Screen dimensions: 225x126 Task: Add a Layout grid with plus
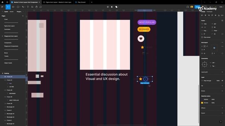pyautogui.click(x=222, y=72)
